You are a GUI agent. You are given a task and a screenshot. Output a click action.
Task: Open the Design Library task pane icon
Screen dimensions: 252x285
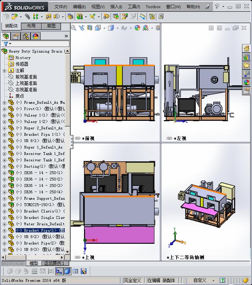pos(246,57)
